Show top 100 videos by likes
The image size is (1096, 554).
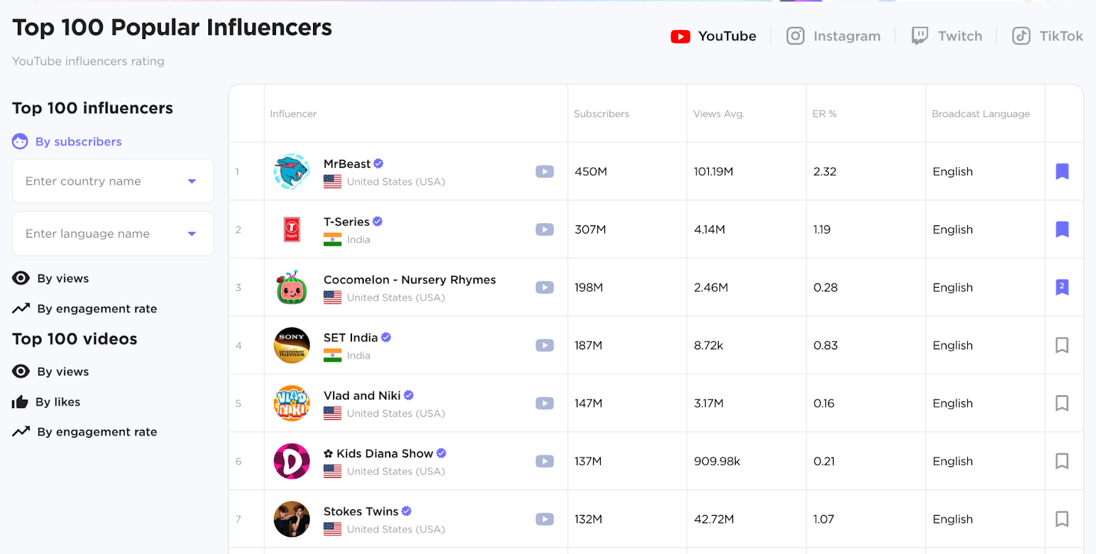[58, 402]
